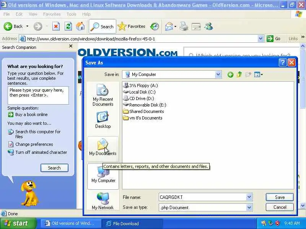Open the Views menu icon in Save As
306x229 pixels.
tap(259, 74)
